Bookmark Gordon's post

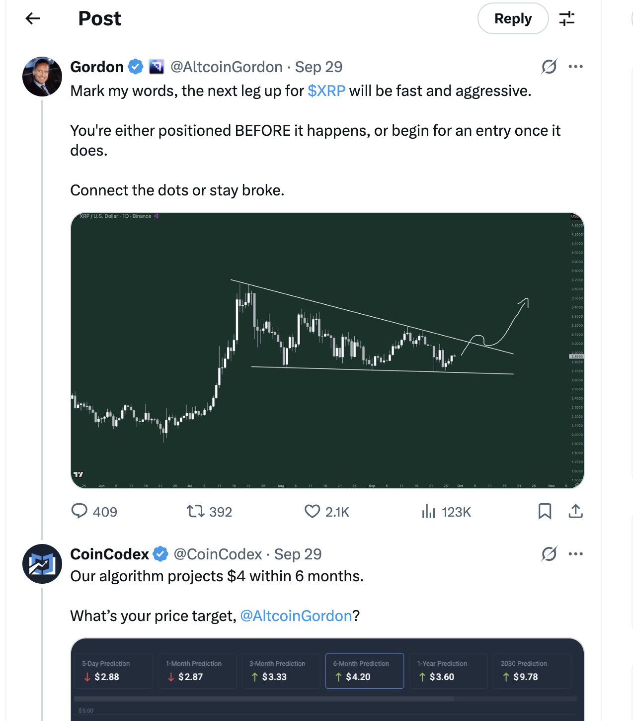point(545,511)
